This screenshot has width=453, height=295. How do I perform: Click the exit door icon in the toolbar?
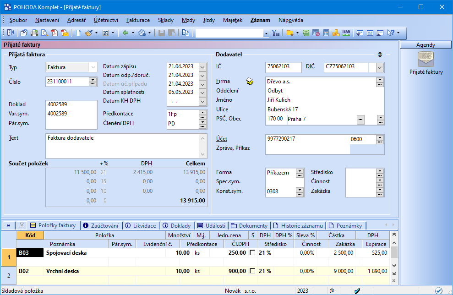(11, 33)
